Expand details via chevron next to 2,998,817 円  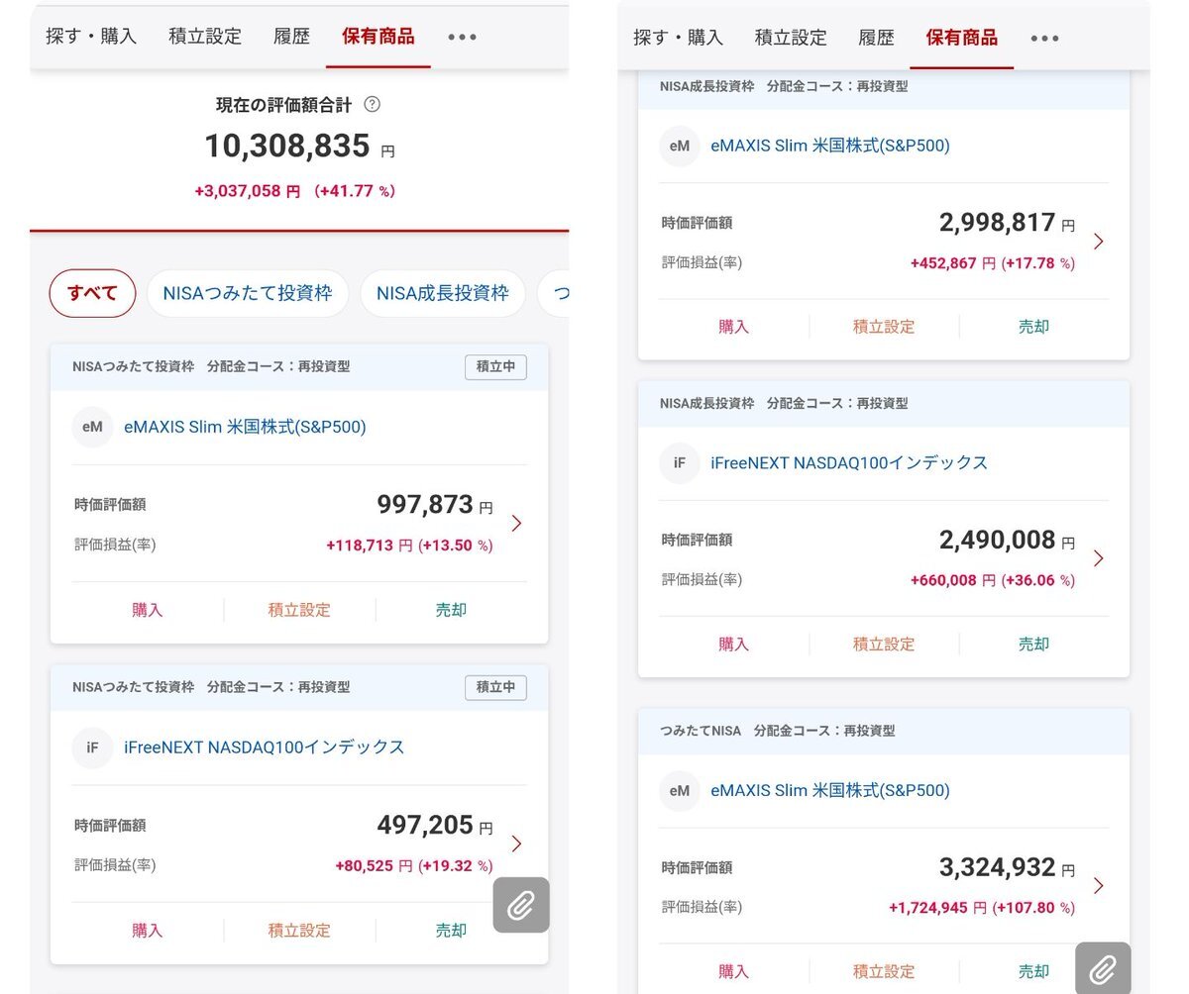1098,242
